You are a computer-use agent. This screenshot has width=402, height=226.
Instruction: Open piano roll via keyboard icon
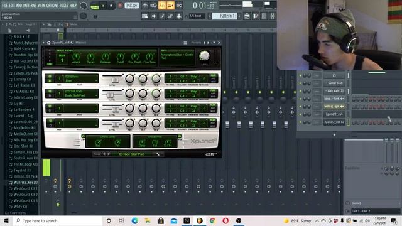pyautogui.click(x=145, y=16)
